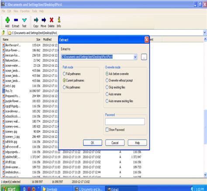The image size is (207, 191).
Task: Click the yellow Info toolbar icon
Action: pos(59,20)
